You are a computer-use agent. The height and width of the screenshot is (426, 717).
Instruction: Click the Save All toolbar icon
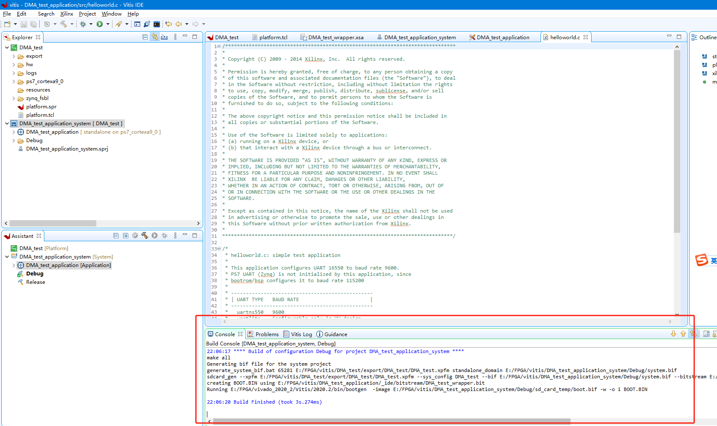(33, 24)
